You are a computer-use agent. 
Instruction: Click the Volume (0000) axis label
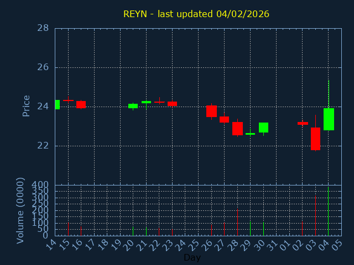click(20, 210)
